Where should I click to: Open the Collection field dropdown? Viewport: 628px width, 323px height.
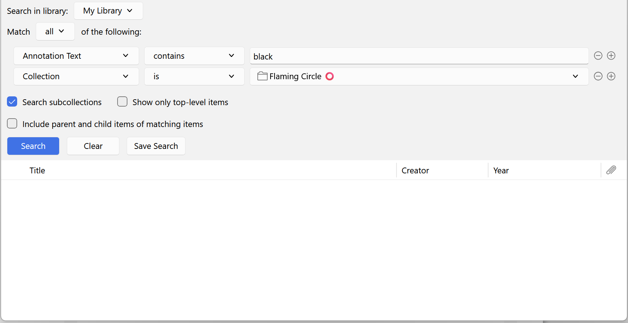(x=76, y=76)
